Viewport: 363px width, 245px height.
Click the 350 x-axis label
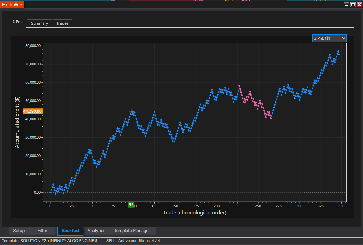341,206
